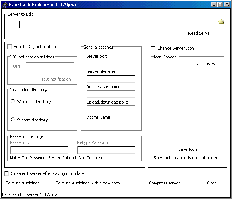Click the Upload/download port field

111,109
